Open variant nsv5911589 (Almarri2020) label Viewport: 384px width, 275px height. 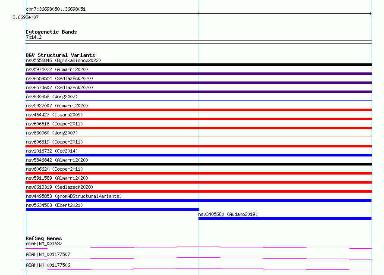57,178
